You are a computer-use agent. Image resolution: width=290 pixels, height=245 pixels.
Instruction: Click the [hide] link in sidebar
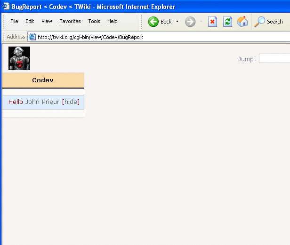pos(71,102)
